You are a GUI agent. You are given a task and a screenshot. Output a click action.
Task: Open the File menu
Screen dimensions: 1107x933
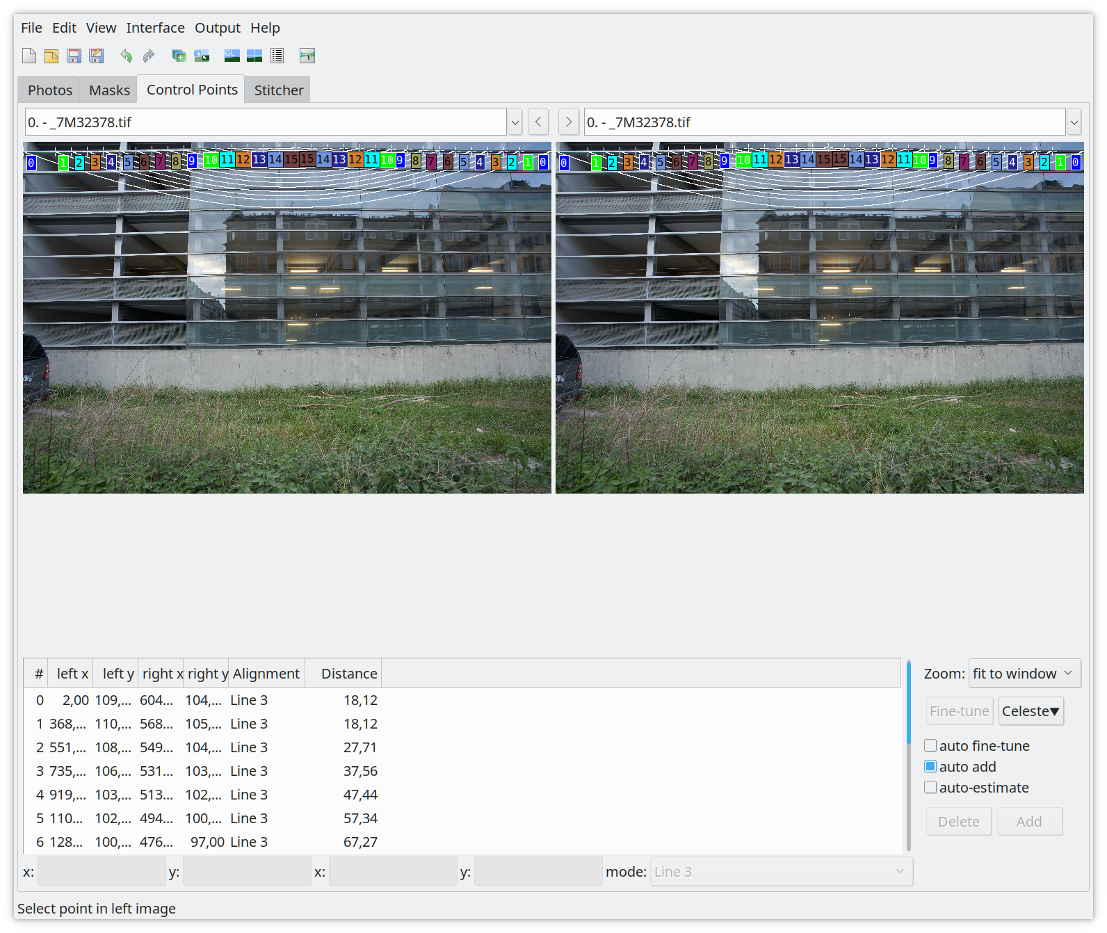[x=31, y=28]
